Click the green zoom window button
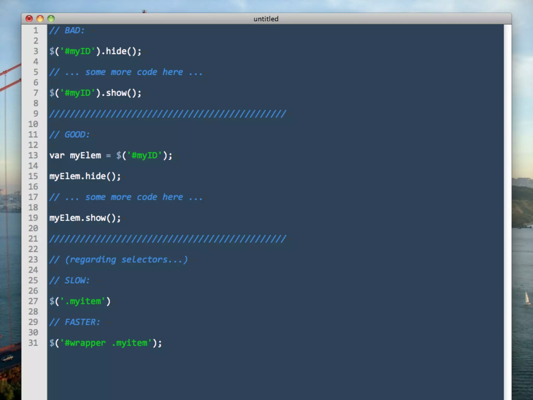The height and width of the screenshot is (400, 533). click(x=51, y=19)
